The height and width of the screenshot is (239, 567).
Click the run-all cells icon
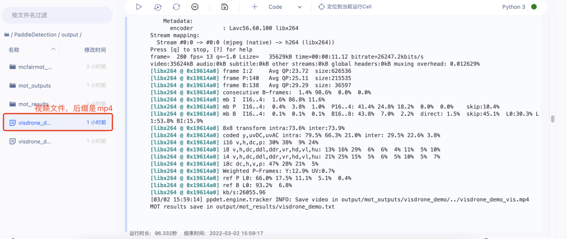click(x=157, y=6)
